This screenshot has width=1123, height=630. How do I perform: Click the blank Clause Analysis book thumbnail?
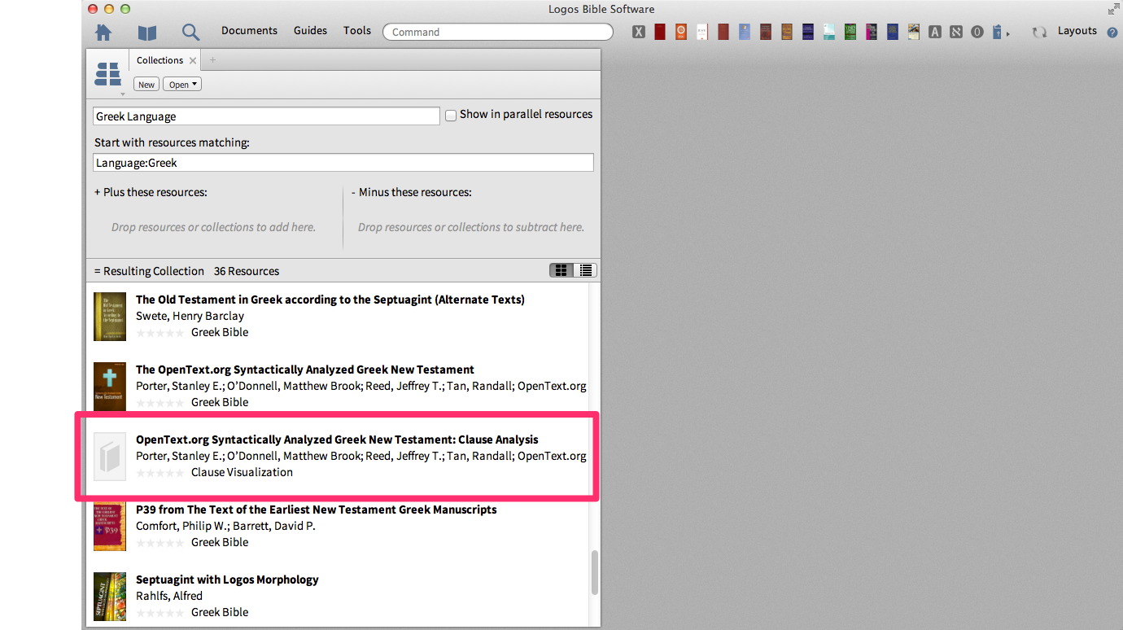110,457
